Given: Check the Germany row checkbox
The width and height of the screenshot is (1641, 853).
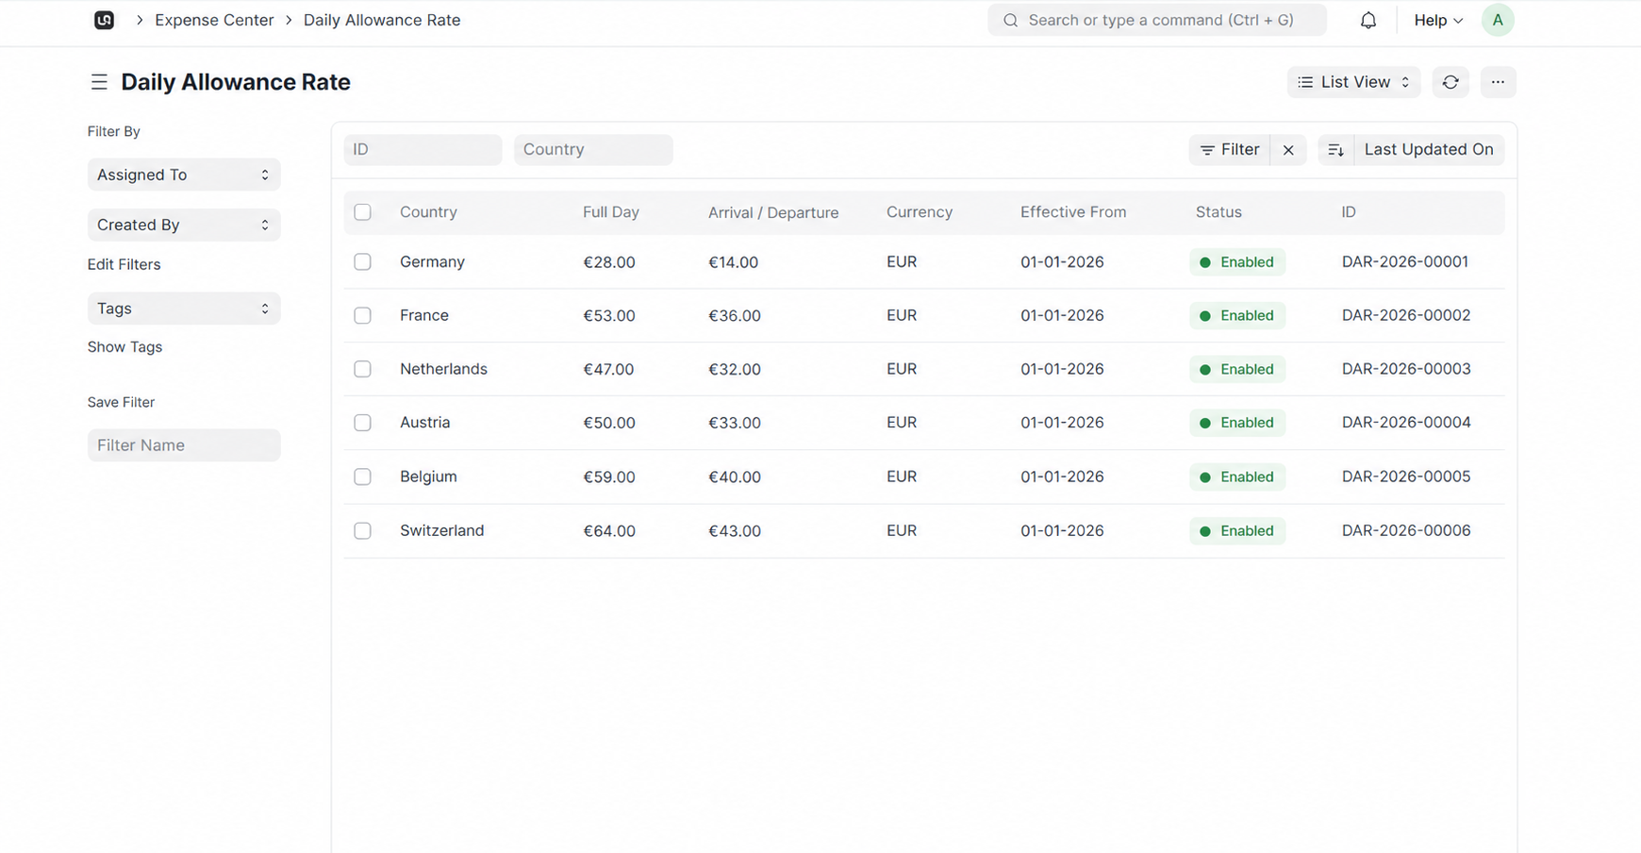Looking at the screenshot, I should (x=362, y=262).
